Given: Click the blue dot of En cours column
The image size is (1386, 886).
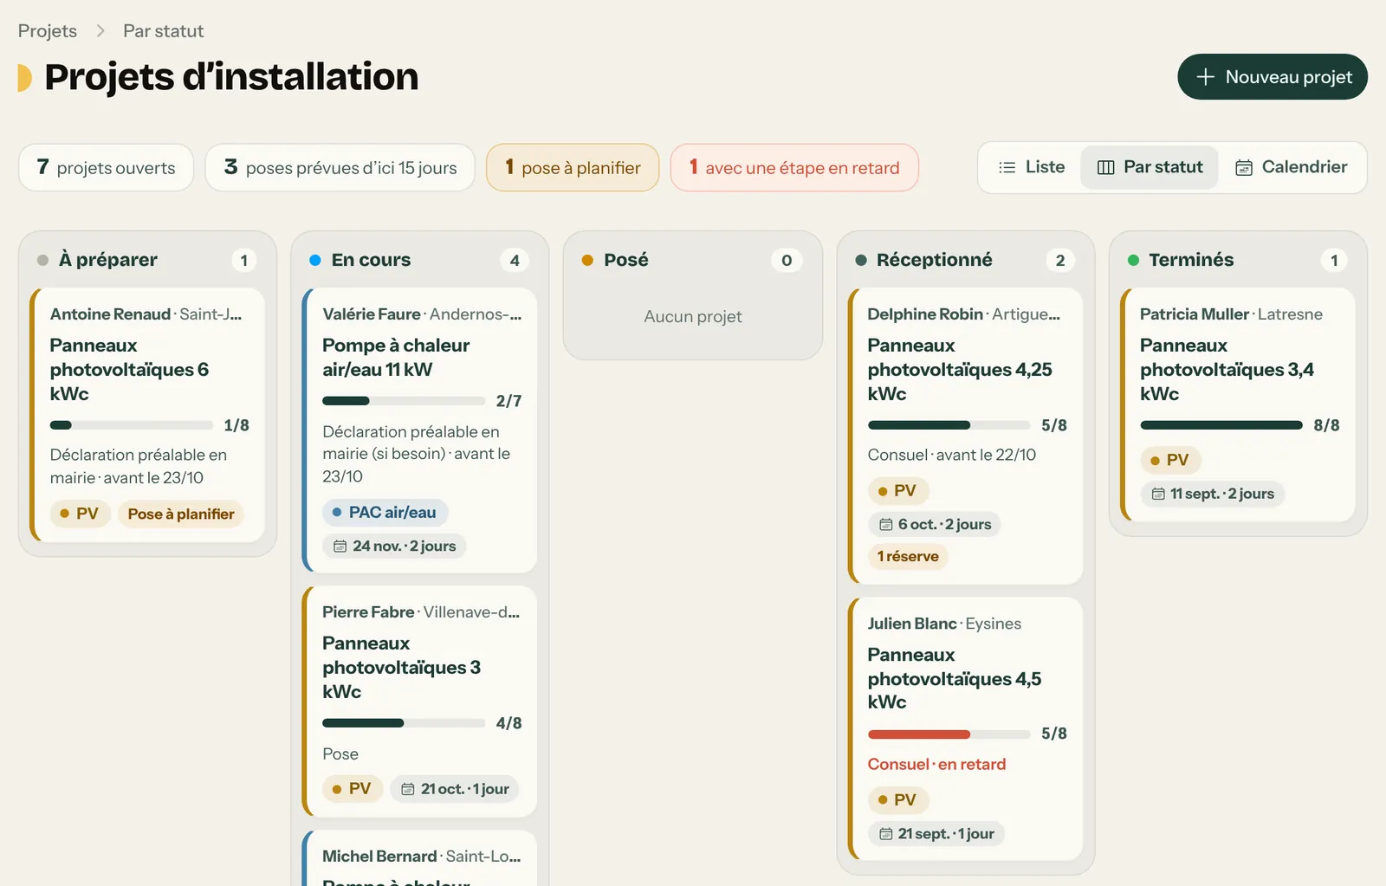Looking at the screenshot, I should click(x=315, y=260).
